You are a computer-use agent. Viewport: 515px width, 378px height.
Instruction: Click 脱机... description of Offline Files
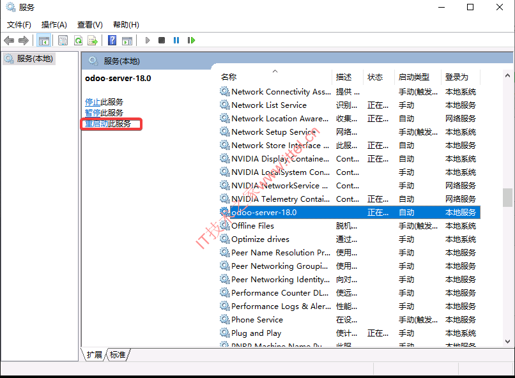coord(346,226)
